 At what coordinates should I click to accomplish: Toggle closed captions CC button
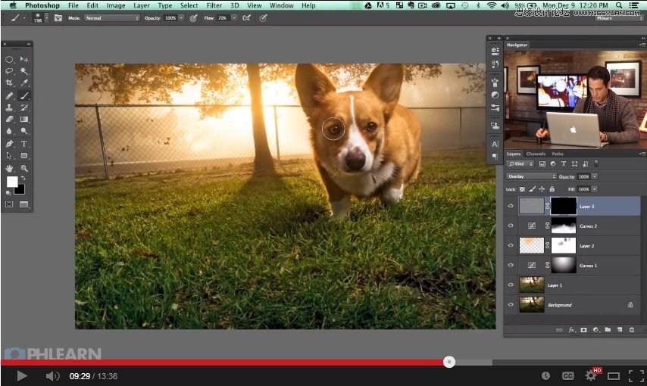[x=567, y=375]
